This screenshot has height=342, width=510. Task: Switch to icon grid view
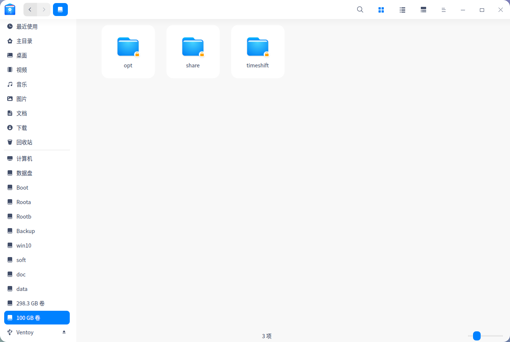pos(381,10)
